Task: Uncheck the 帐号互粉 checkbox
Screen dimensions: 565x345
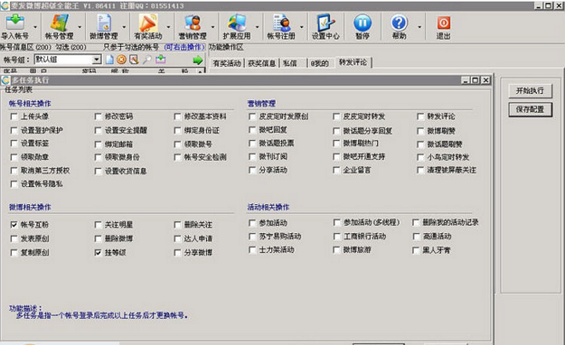Action: [x=14, y=225]
